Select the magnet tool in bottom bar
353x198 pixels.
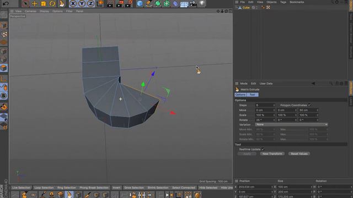click(51, 195)
